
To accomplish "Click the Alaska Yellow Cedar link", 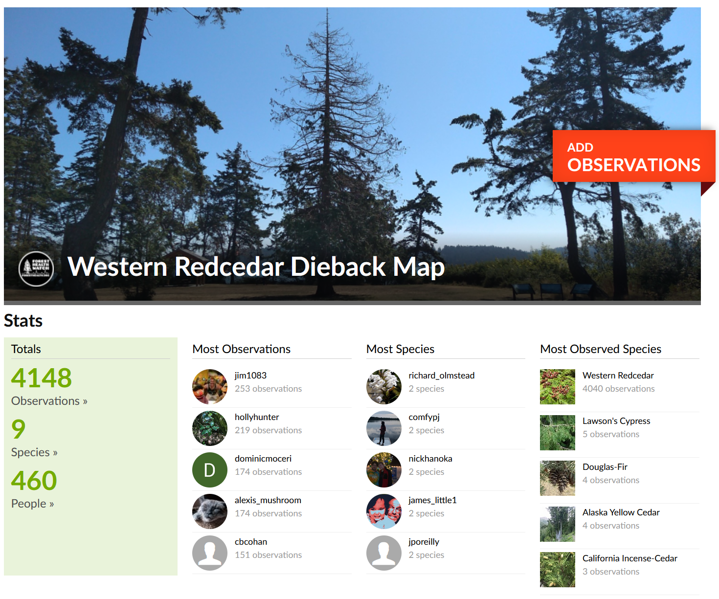I will (x=621, y=512).
